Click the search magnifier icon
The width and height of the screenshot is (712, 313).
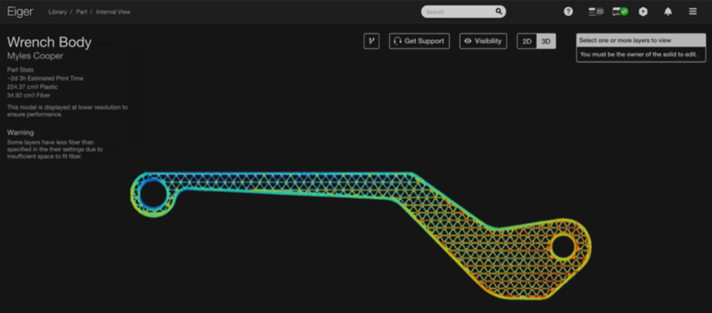(498, 11)
